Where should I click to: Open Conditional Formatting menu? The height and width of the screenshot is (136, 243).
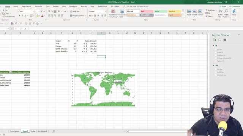[113, 14]
